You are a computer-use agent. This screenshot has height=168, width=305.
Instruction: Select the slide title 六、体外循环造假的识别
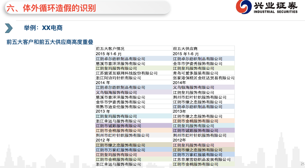point(51,8)
